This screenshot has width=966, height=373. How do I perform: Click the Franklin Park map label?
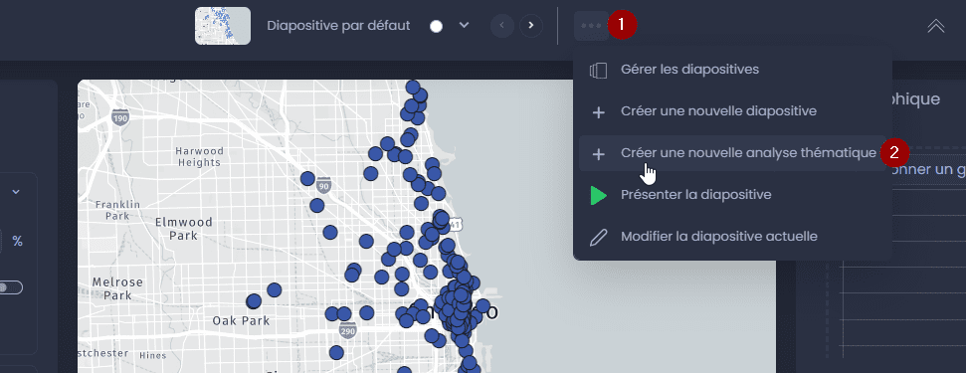click(117, 210)
